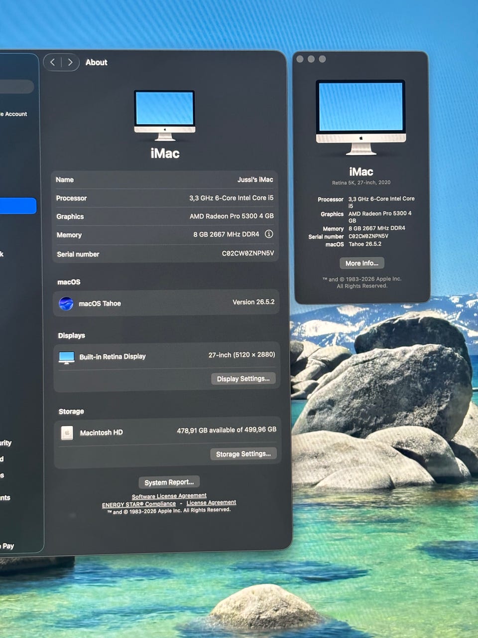
Task: Click the macOS Tahoe version row
Action: 166,303
